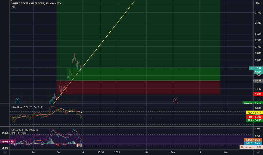Screen dimensions: 263x155
Task: Select the Vol indicator label
Action: pyautogui.click(x=13, y=7)
